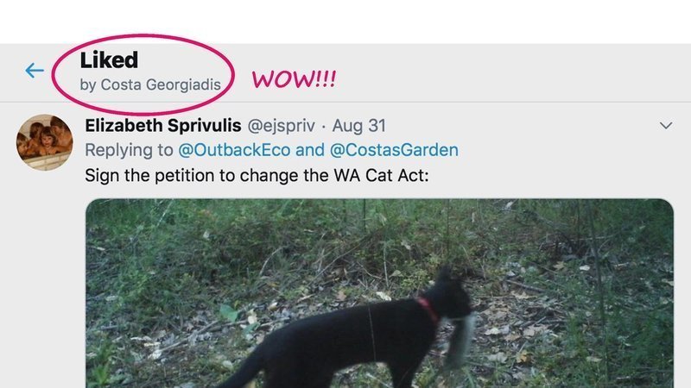Viewport: 691px width, 388px height.
Task: Open Elizabeth Sprivulis's profile picture
Action: tap(45, 142)
